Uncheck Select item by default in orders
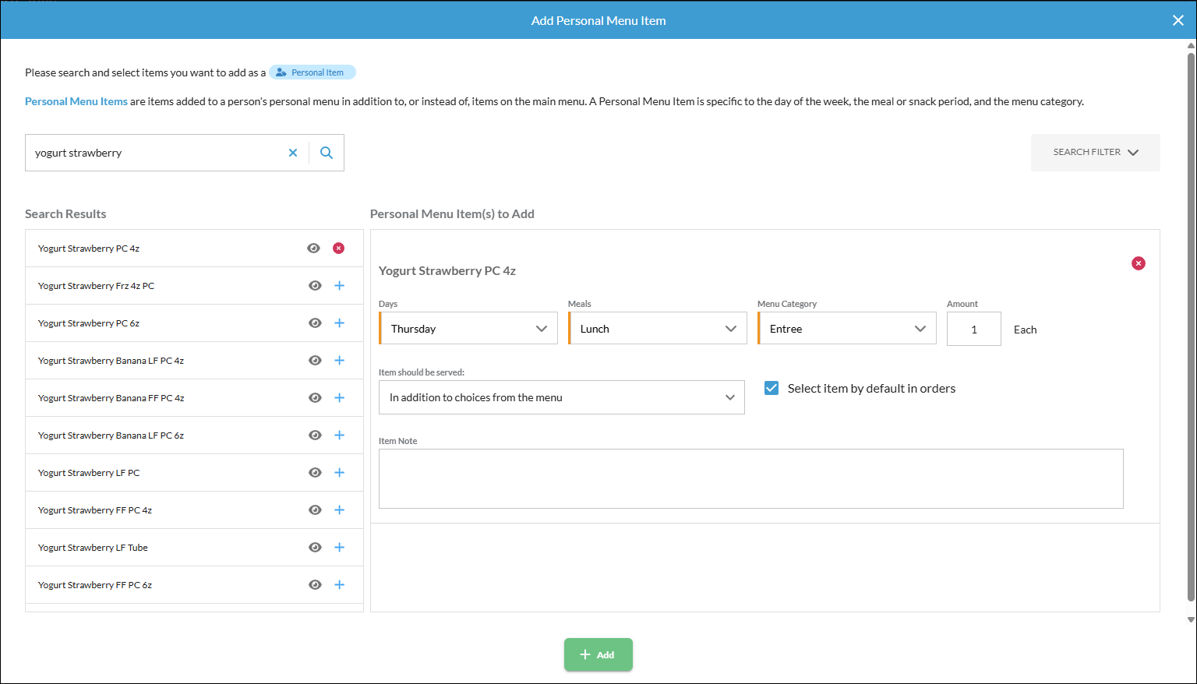The height and width of the screenshot is (684, 1197). click(x=772, y=387)
